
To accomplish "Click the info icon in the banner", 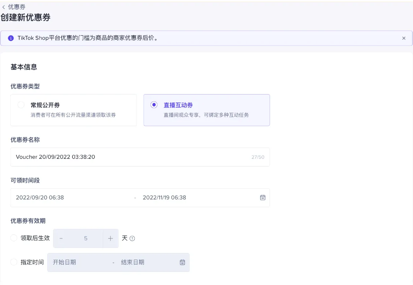I will [x=11, y=38].
